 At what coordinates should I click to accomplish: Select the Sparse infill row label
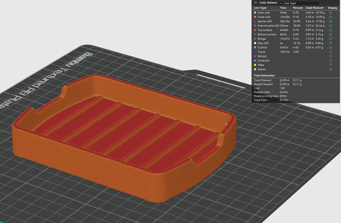265,21
